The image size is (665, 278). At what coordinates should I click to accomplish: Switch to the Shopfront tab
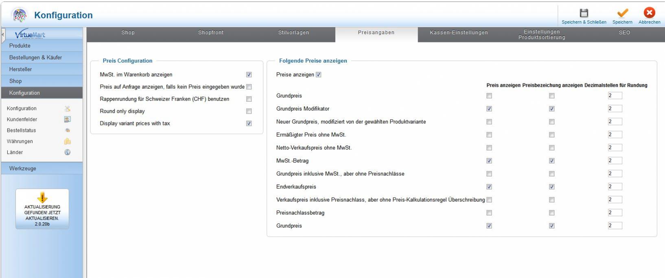pos(211,33)
